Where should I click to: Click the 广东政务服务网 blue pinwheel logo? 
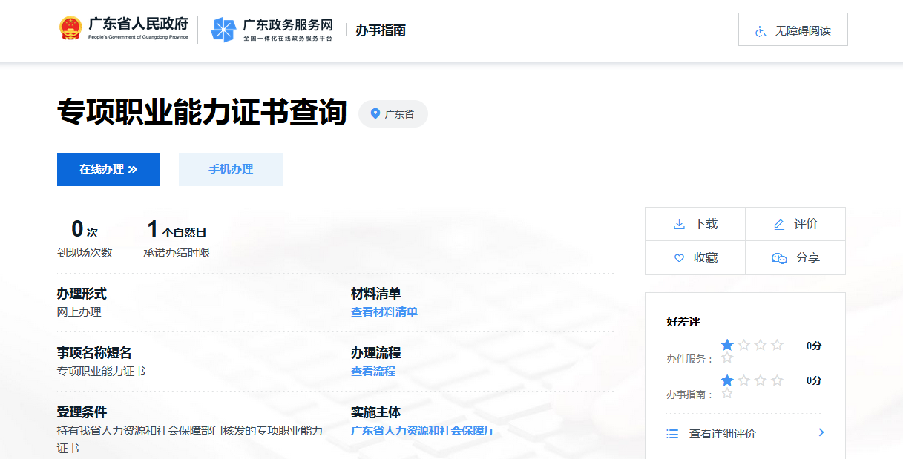pyautogui.click(x=223, y=30)
